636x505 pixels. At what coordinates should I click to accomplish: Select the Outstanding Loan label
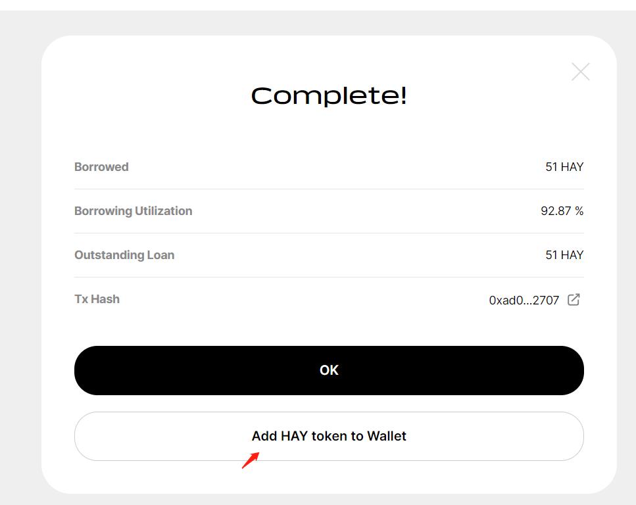tap(124, 255)
